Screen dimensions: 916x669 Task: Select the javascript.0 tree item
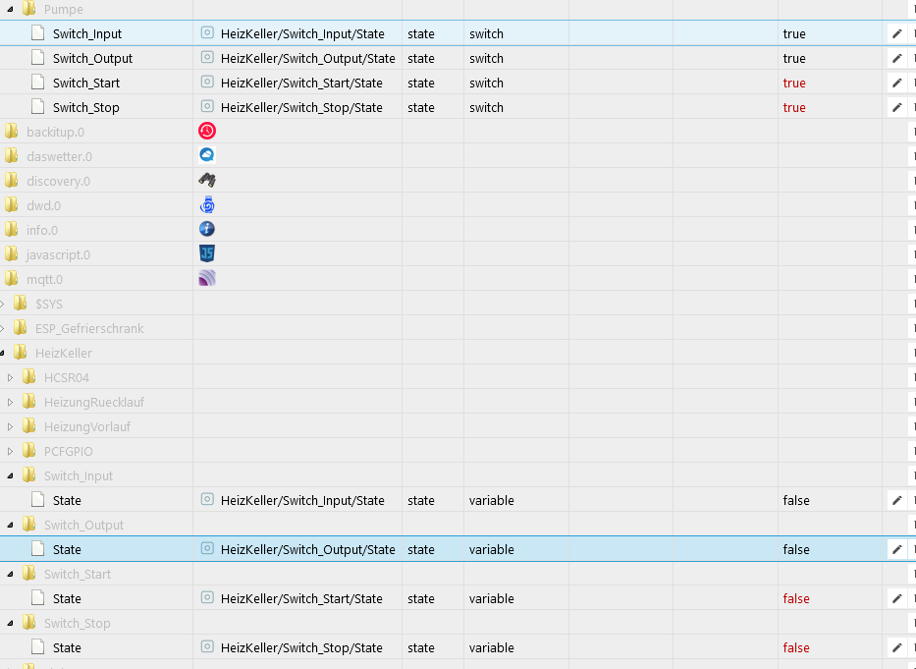[59, 255]
